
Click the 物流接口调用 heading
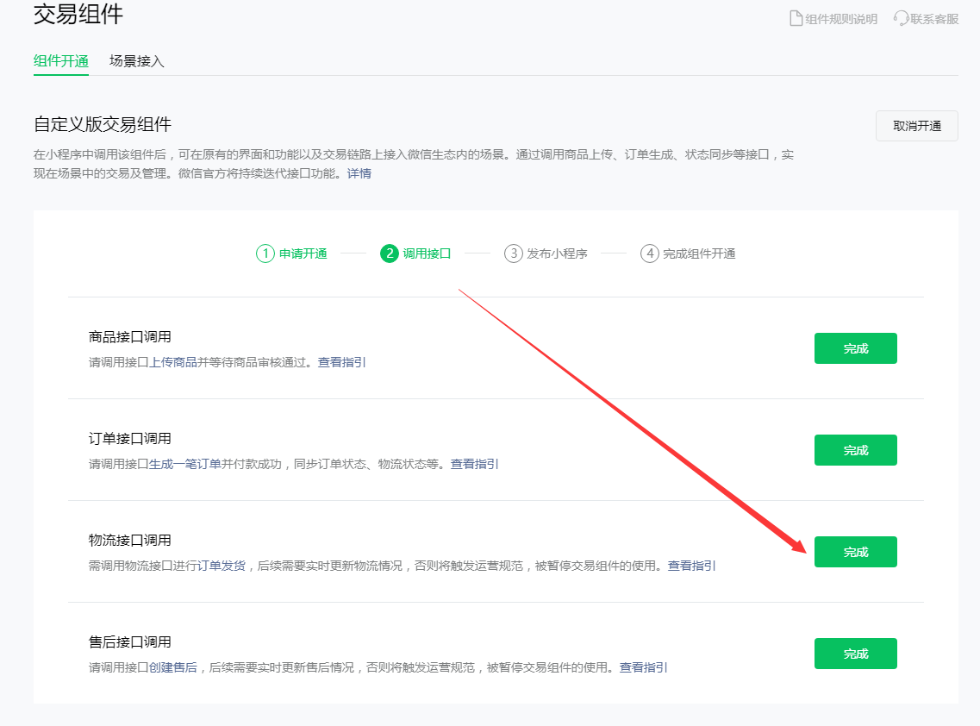tap(130, 541)
